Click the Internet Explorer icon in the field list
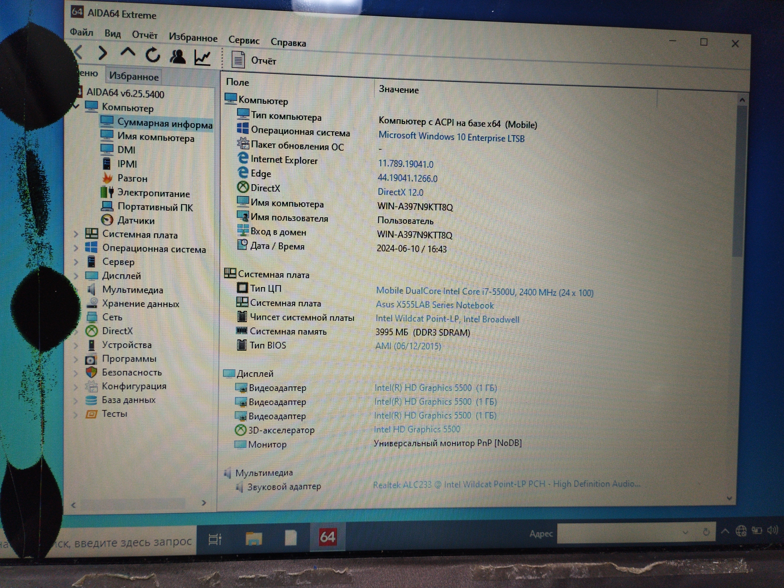 [x=243, y=158]
